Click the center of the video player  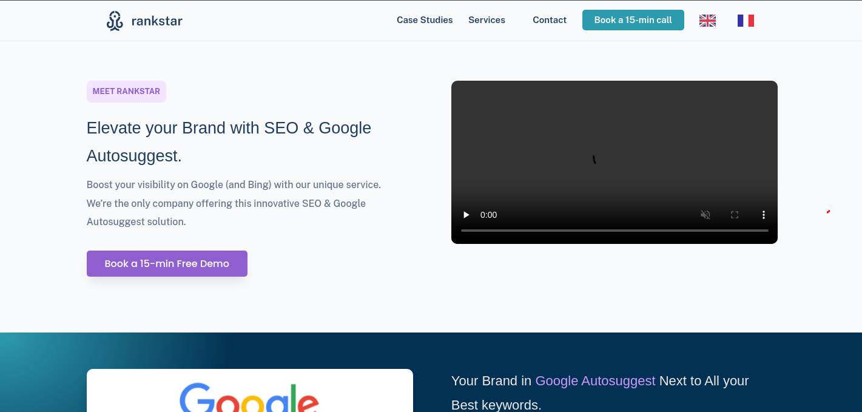tap(614, 162)
